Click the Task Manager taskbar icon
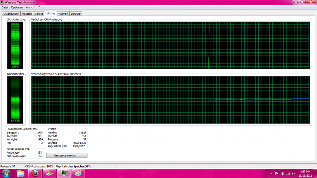This screenshot has width=317, height=178. click(64, 173)
